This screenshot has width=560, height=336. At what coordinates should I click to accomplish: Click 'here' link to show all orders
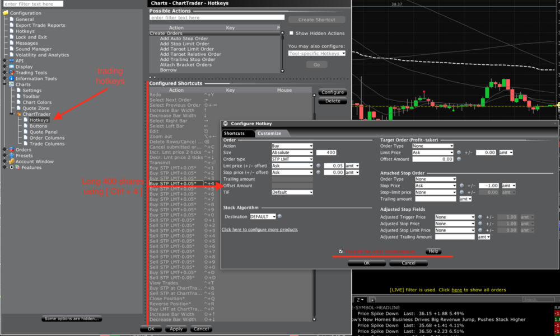click(x=457, y=290)
